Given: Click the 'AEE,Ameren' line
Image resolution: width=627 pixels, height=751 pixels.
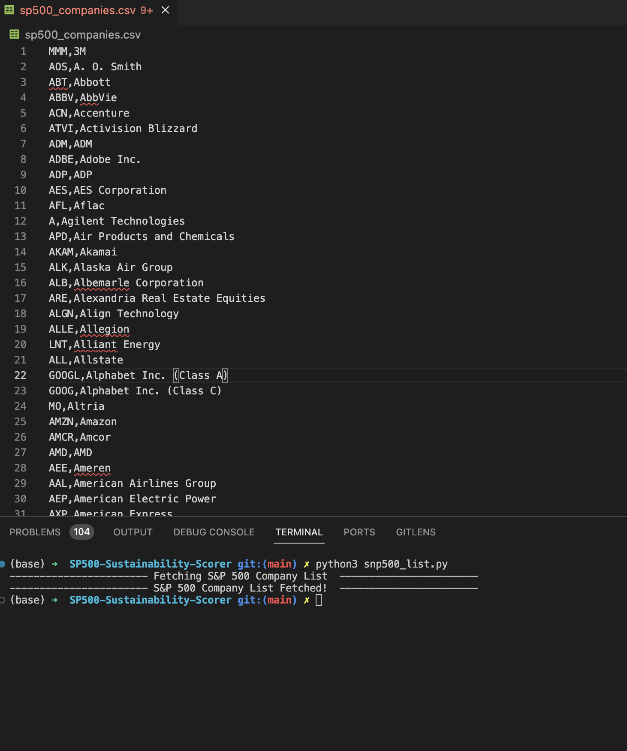Looking at the screenshot, I should pyautogui.click(x=80, y=468).
